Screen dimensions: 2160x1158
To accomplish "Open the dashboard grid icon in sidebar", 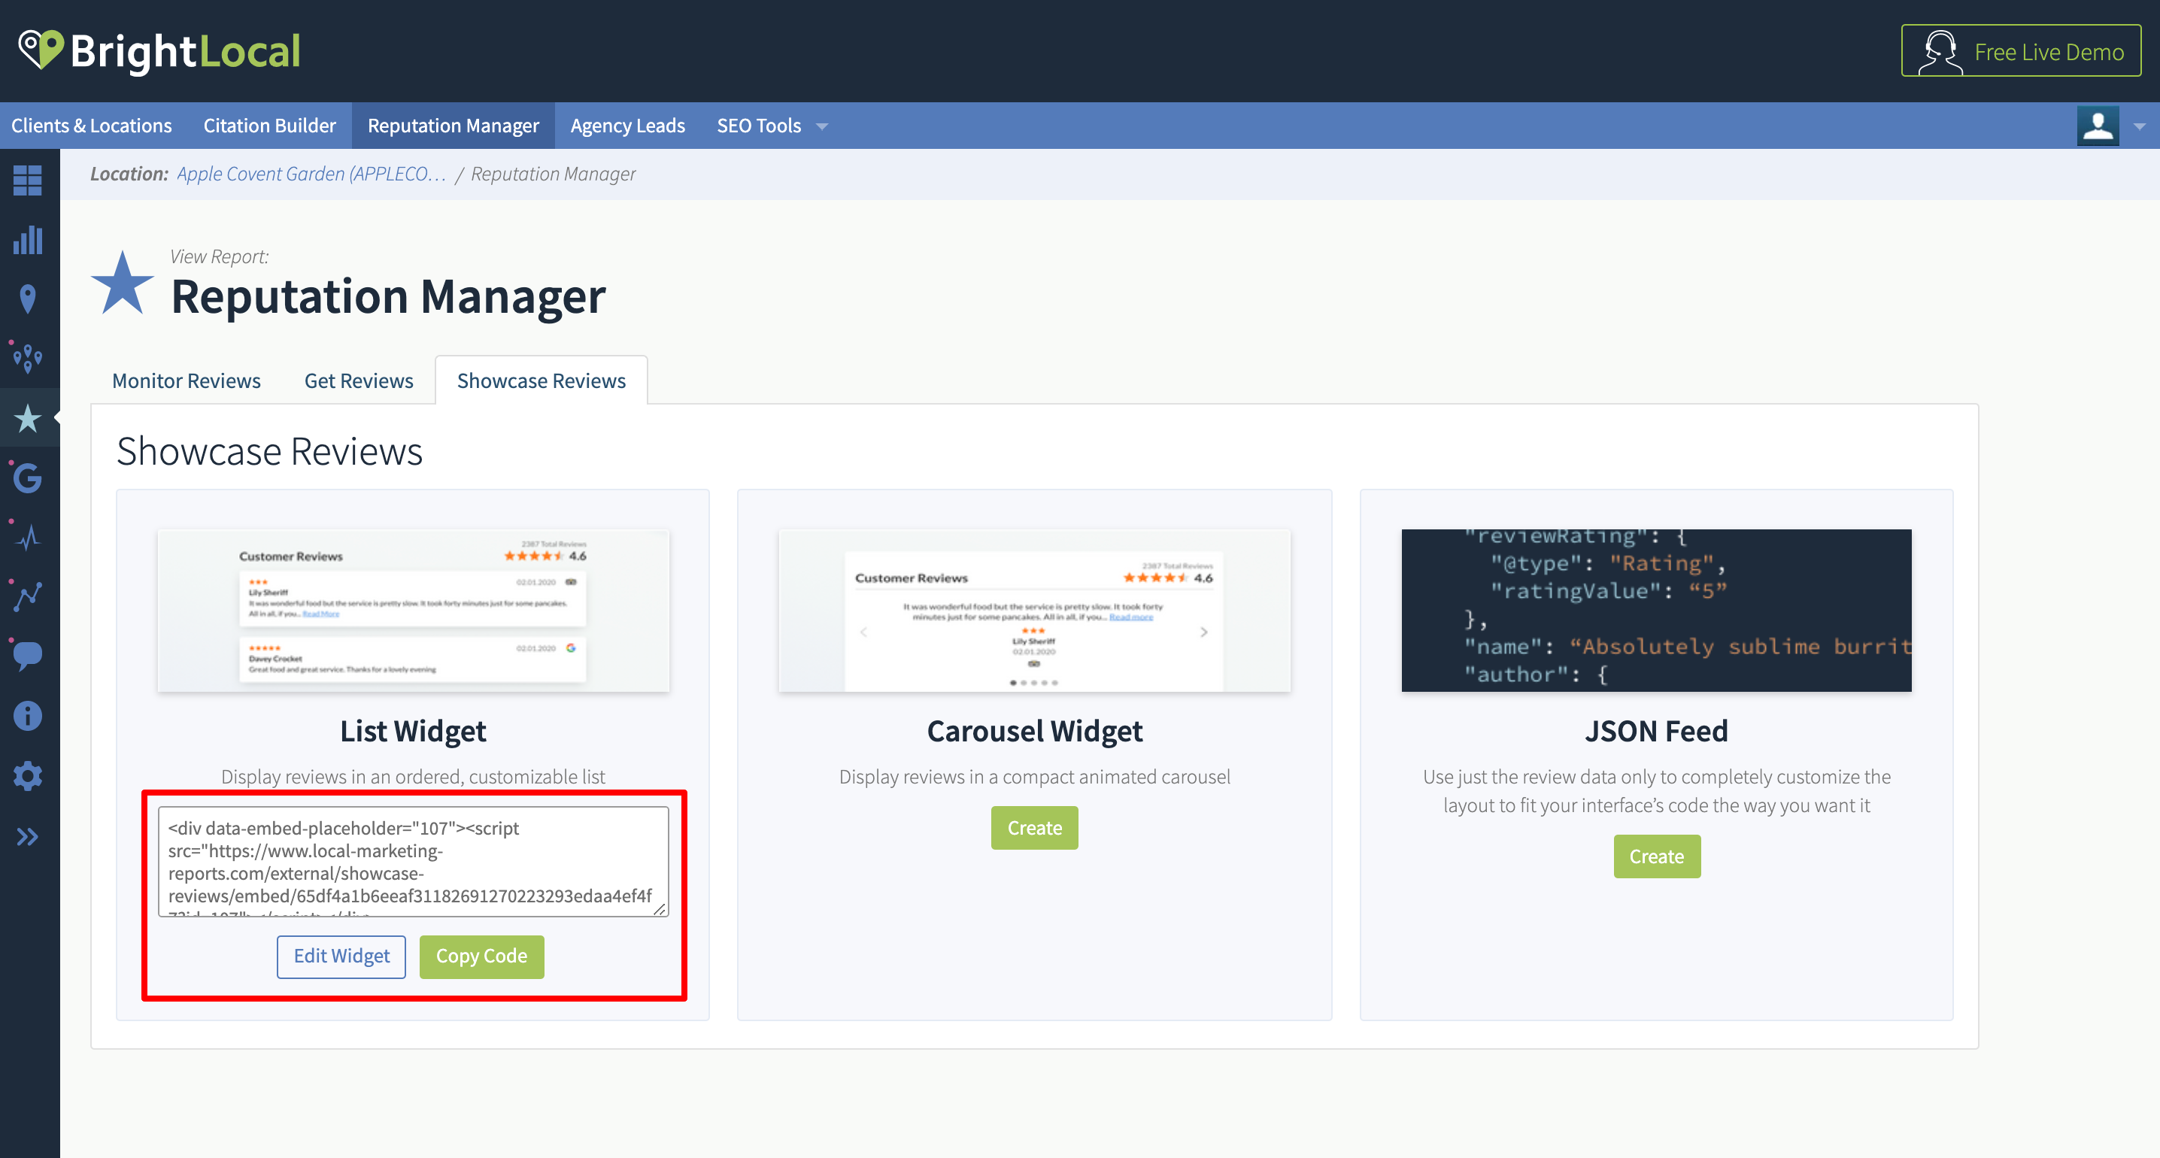I will 28,180.
